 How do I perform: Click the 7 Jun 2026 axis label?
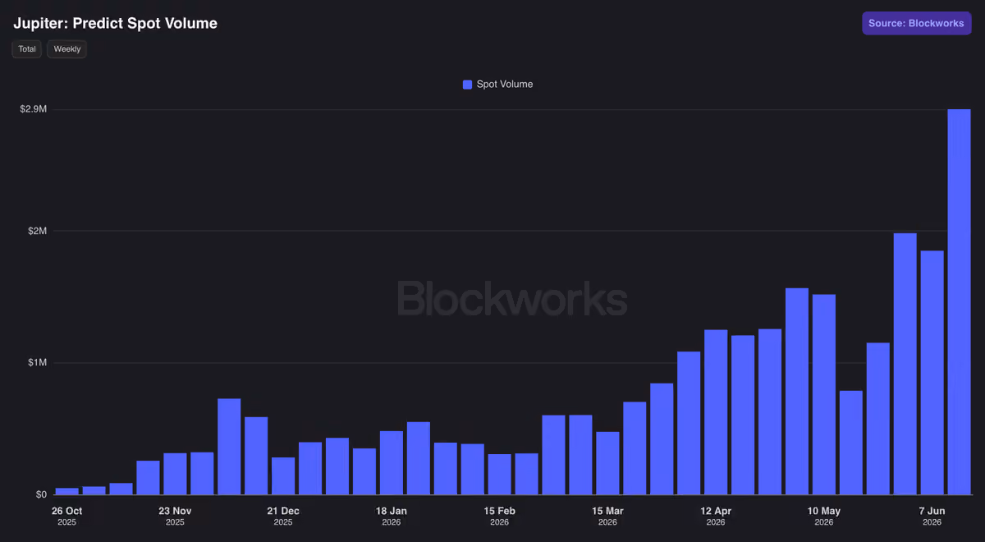point(932,516)
